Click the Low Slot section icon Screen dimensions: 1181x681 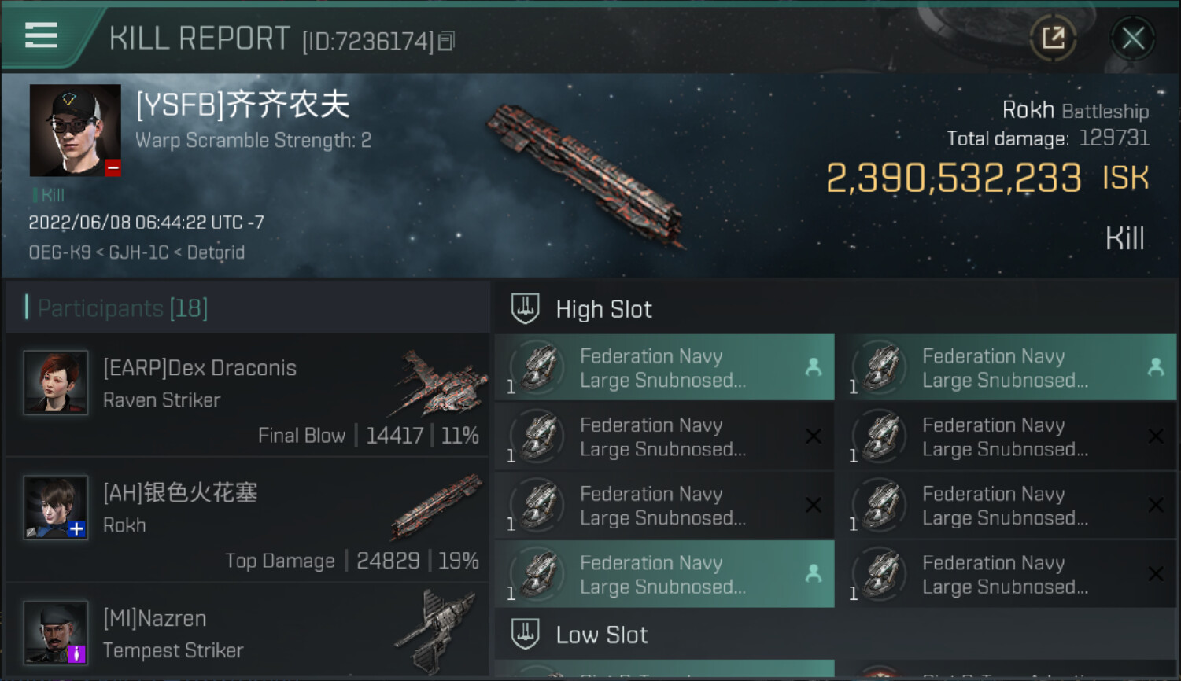[525, 634]
